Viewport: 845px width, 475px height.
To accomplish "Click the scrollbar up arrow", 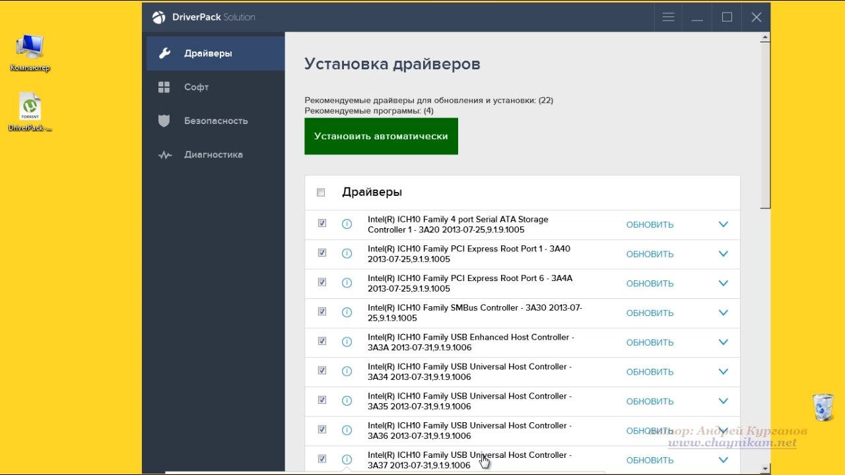I will tap(765, 38).
